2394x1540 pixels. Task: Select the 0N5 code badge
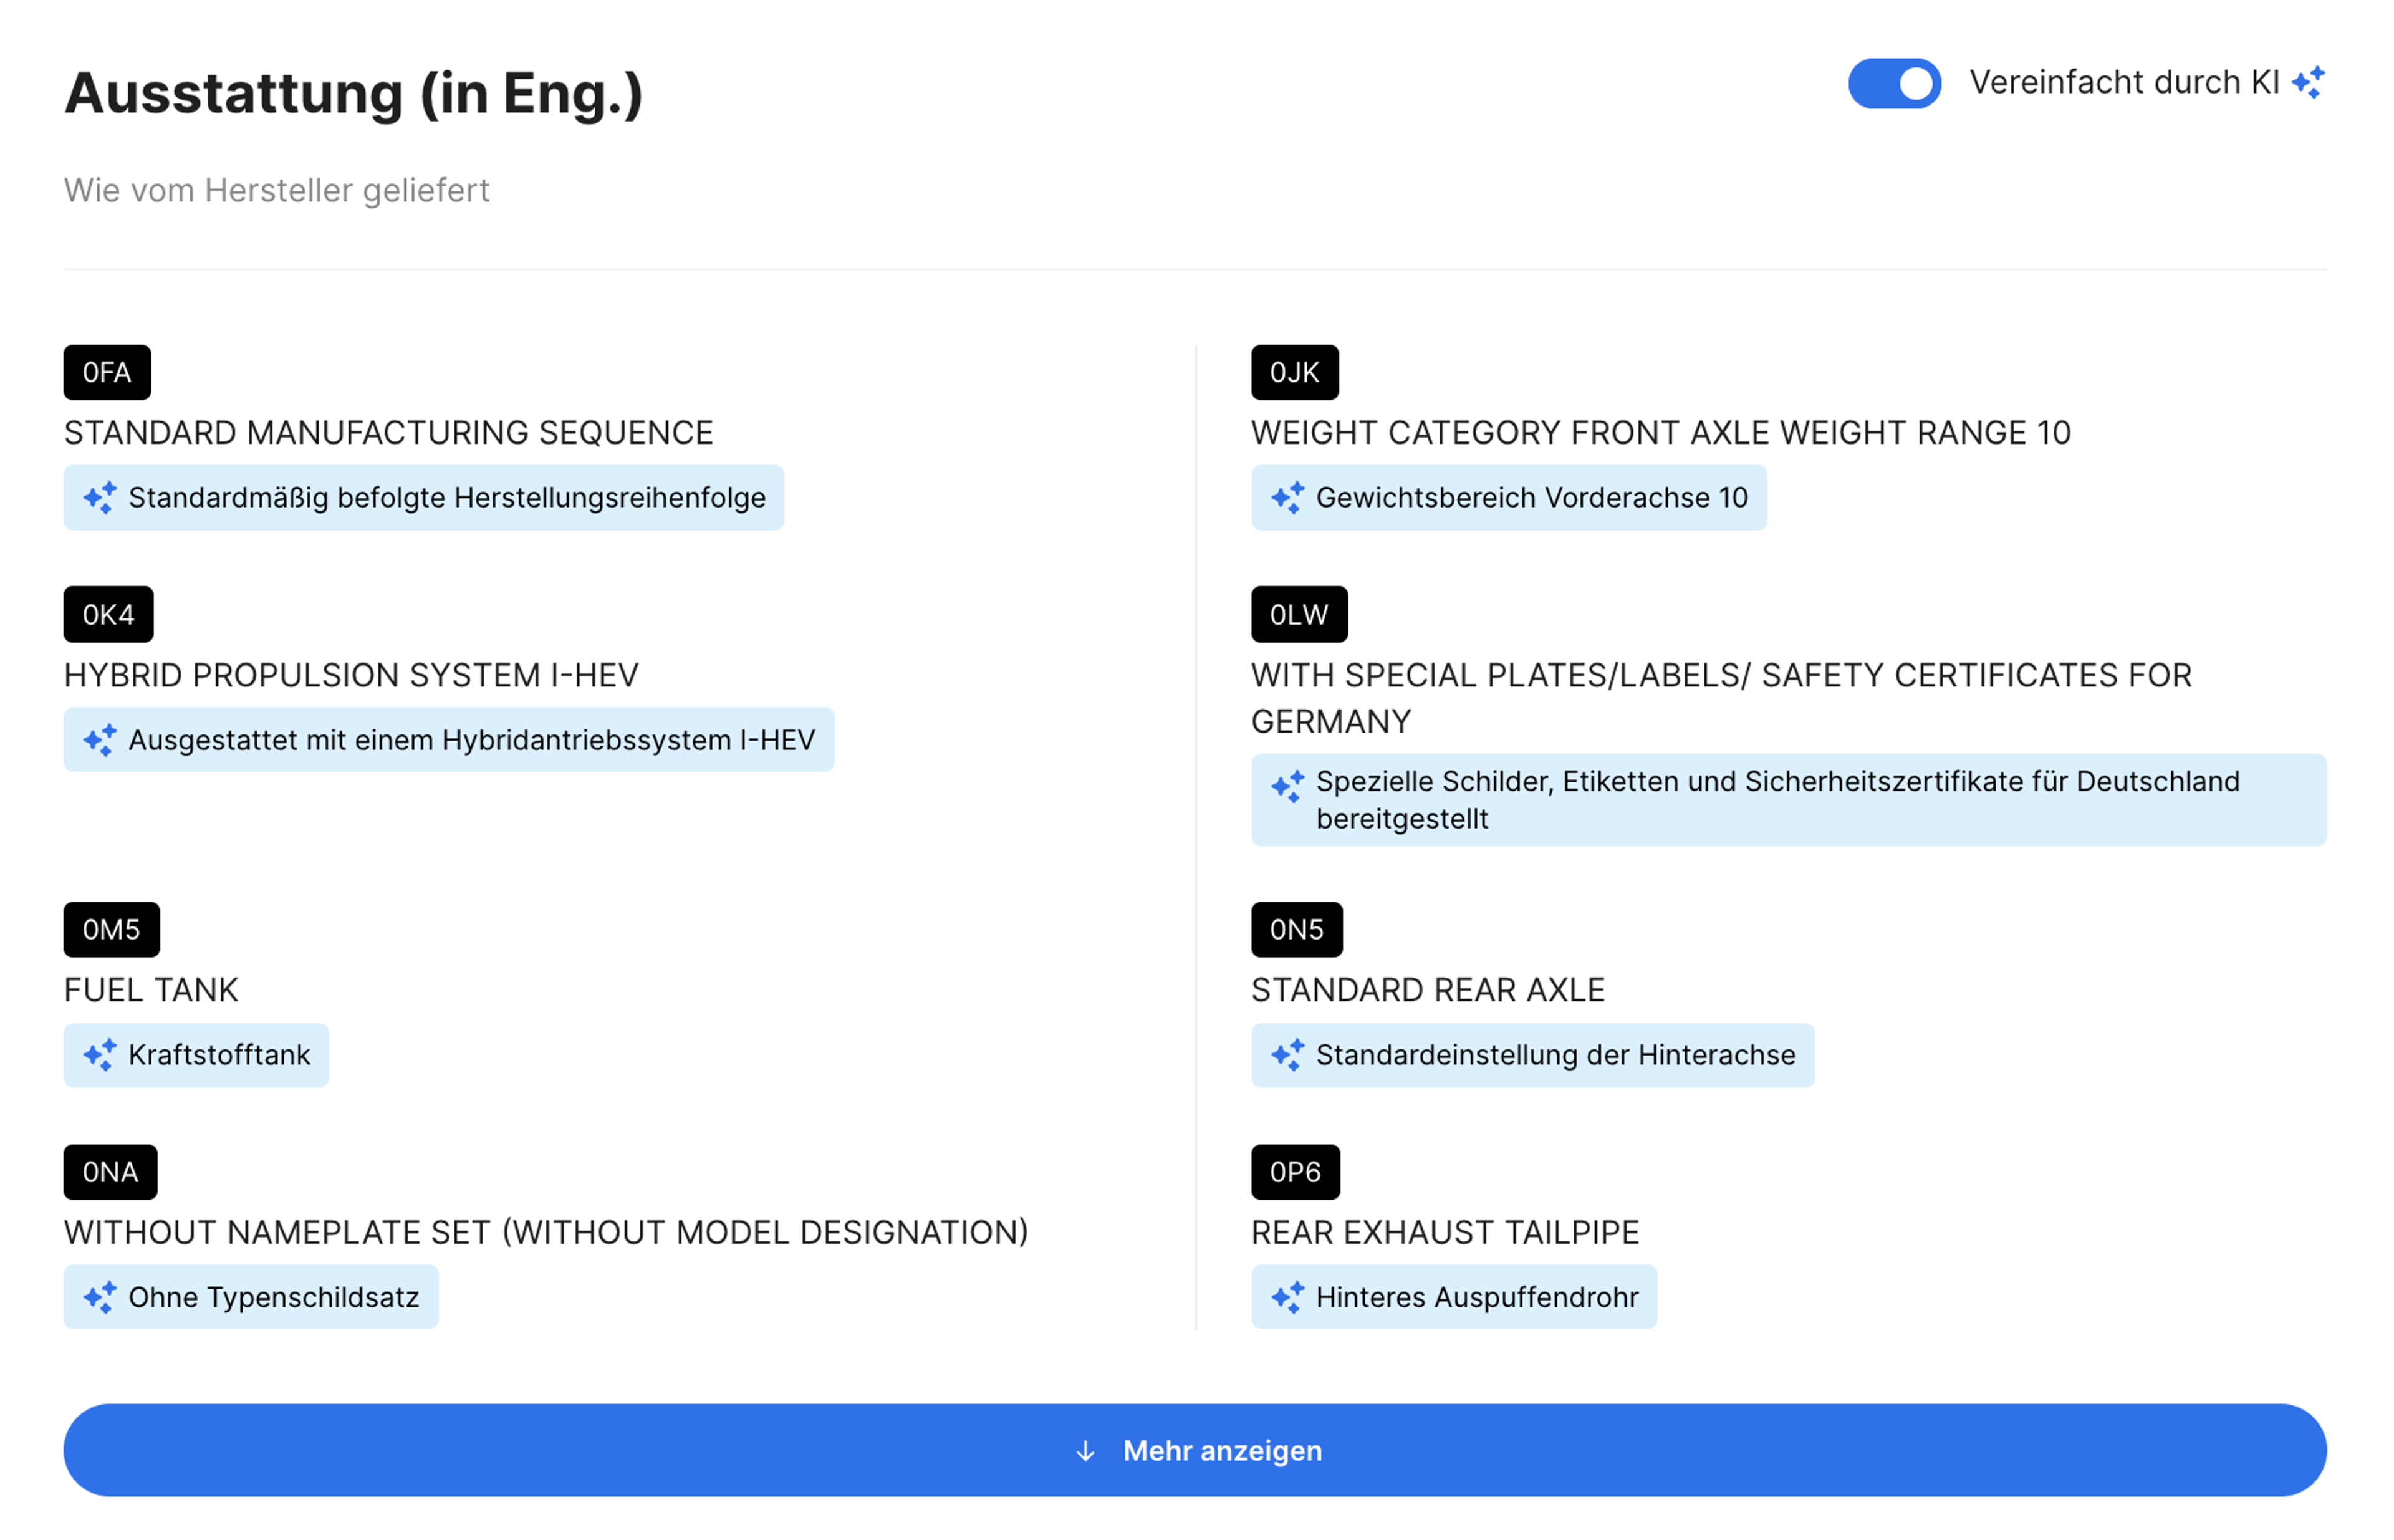tap(1296, 930)
